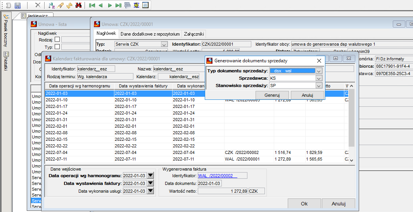Go to last record with green arrow
413x212 pixels.
click(x=119, y=5)
